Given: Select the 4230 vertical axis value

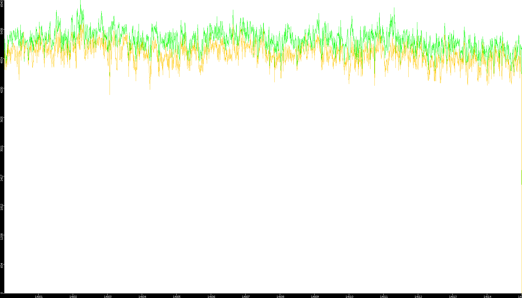Looking at the screenshot, I should click(2, 90).
